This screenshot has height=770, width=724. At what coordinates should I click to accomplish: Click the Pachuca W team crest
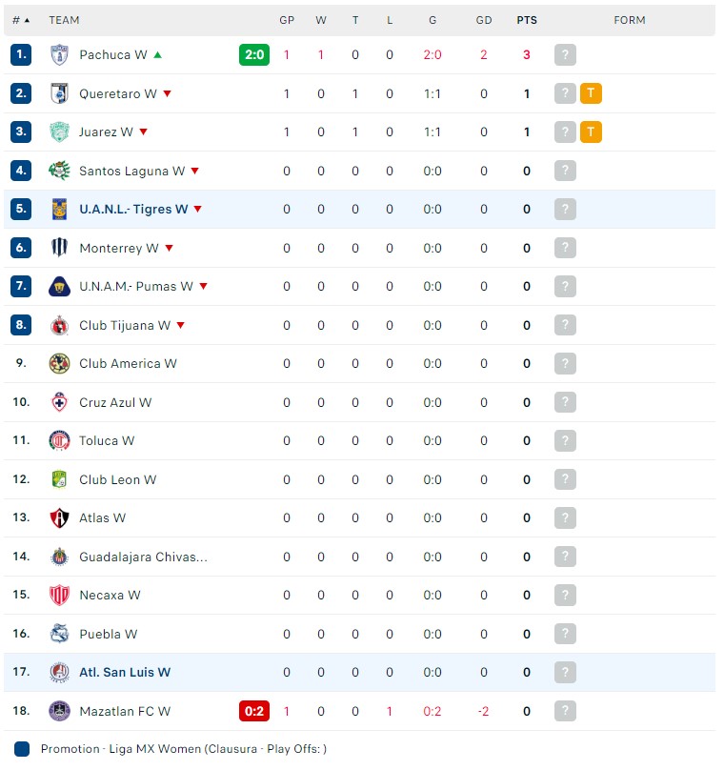pyautogui.click(x=58, y=54)
